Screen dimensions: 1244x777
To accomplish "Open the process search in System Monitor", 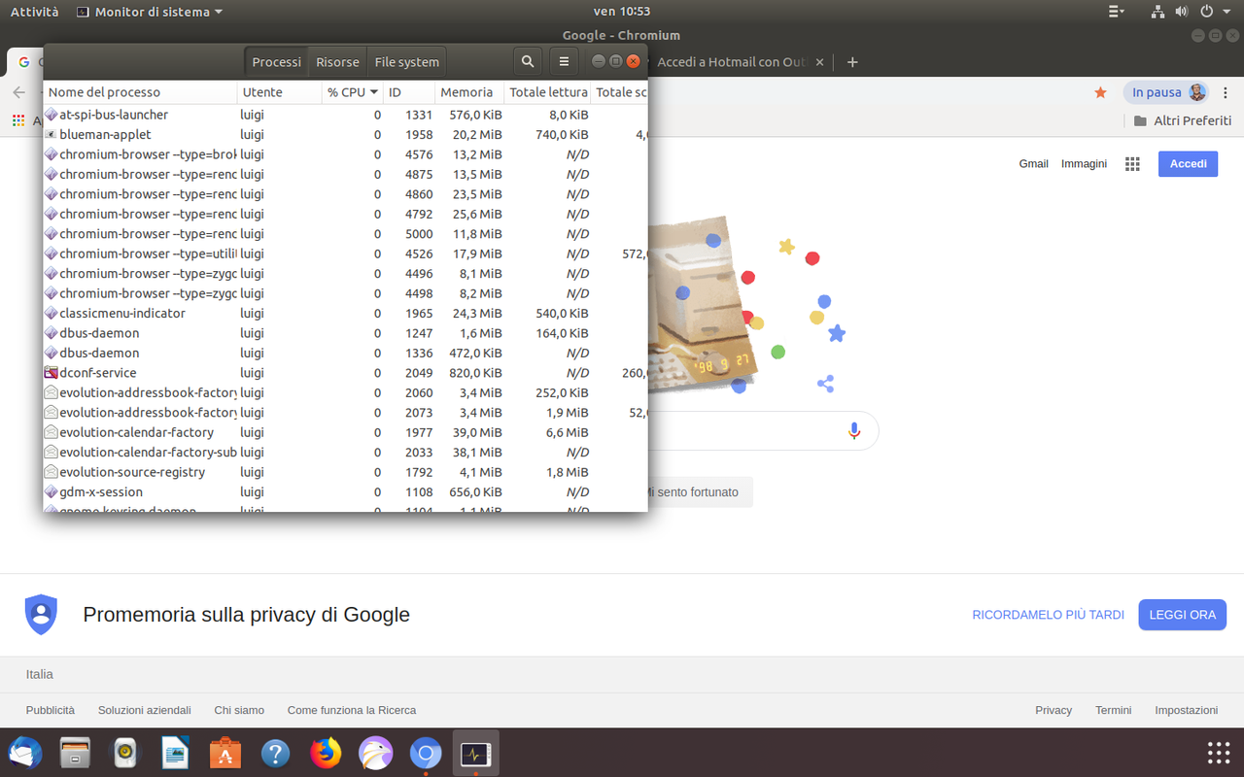I will coord(528,61).
